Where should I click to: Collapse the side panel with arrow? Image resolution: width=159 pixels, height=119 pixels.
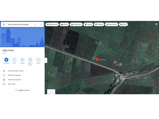46,60
